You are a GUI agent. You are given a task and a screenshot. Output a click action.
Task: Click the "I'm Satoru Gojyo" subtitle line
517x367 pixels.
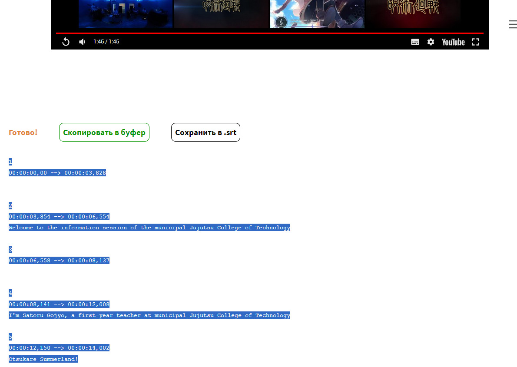[x=149, y=315]
